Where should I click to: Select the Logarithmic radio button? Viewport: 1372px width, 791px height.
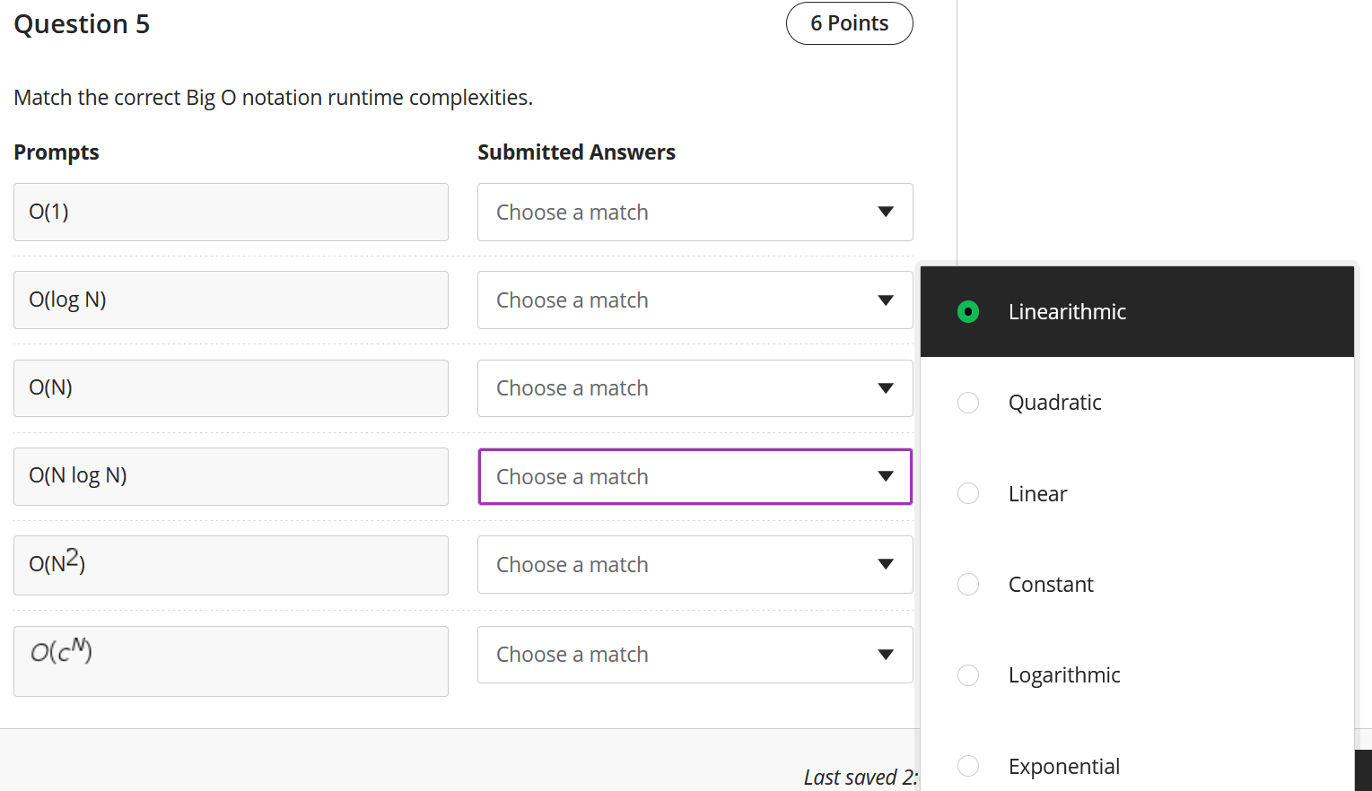(968, 675)
